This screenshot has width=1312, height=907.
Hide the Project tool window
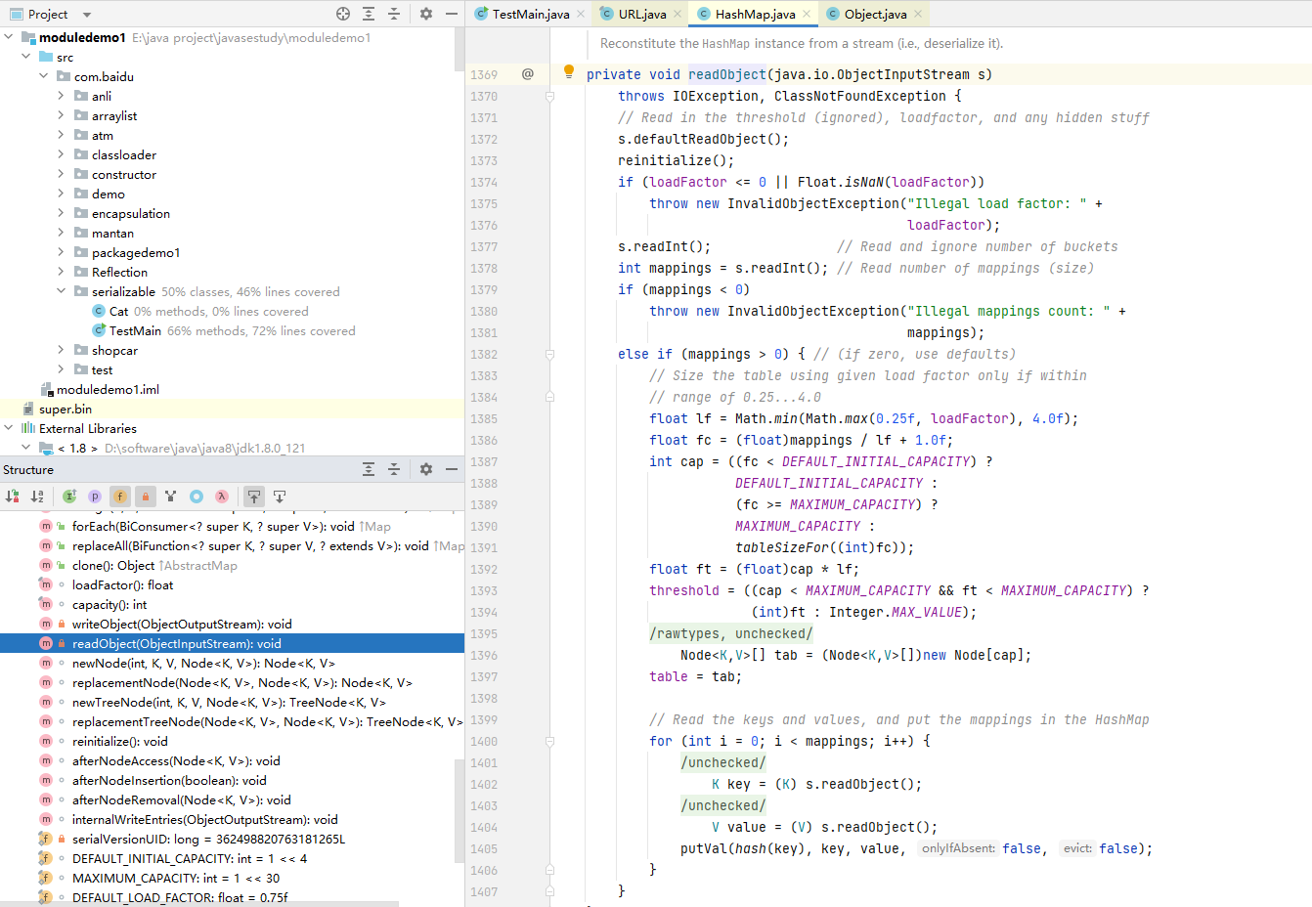point(452,14)
